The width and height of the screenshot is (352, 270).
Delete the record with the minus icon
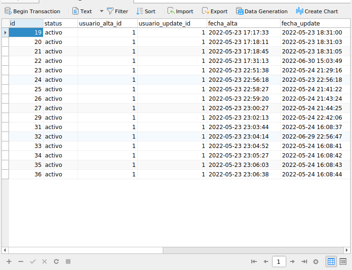click(21, 261)
